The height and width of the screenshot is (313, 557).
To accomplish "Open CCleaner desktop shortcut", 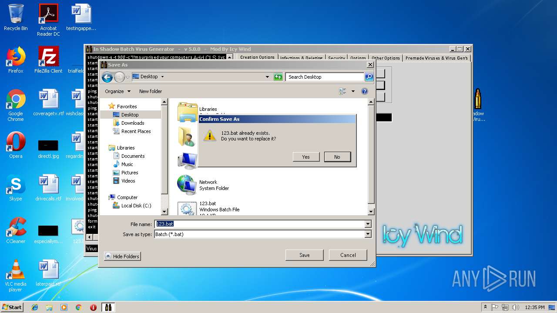I will click(x=16, y=230).
